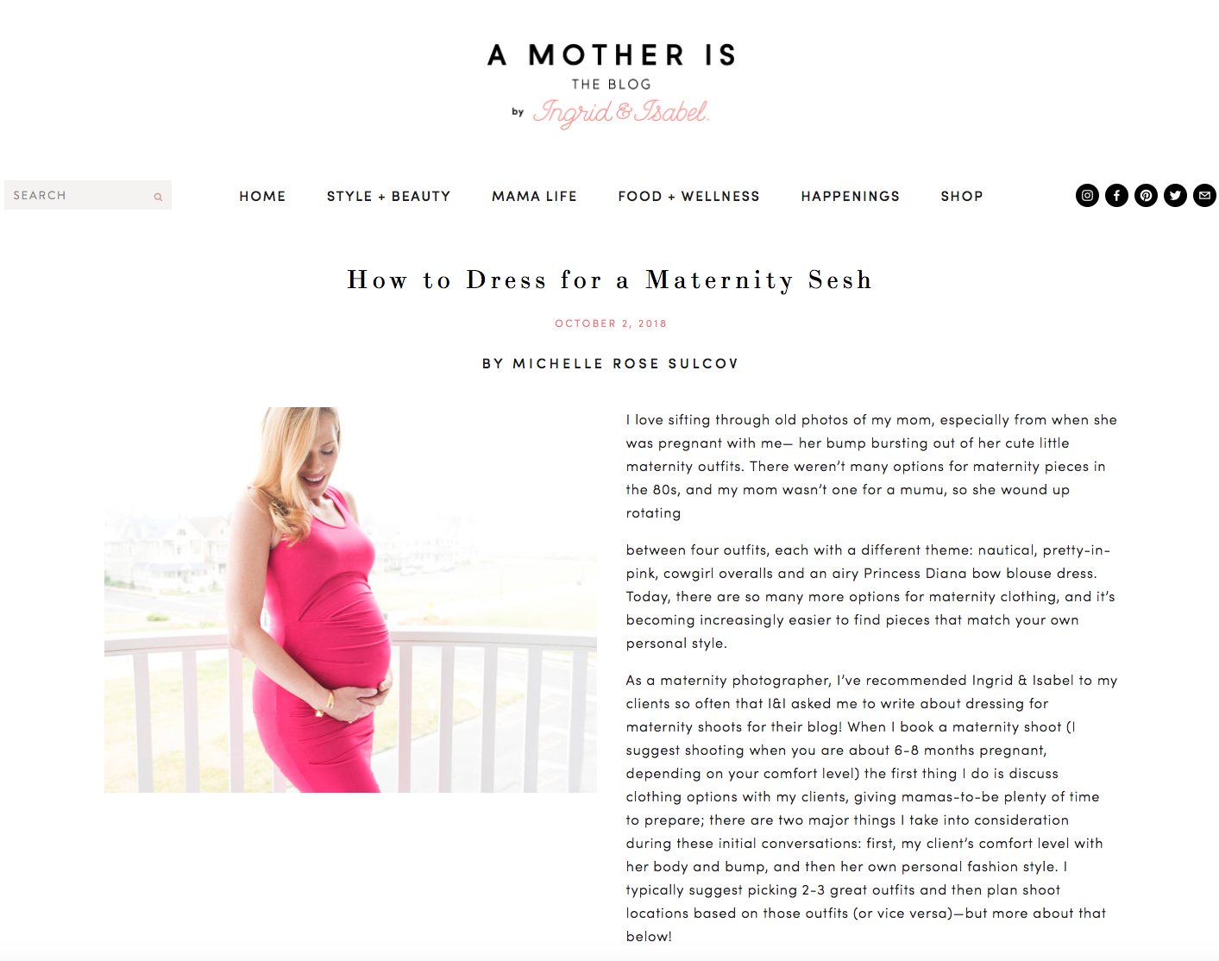The width and height of the screenshot is (1219, 961).
Task: Click the article title How to Dress
Action: [610, 280]
